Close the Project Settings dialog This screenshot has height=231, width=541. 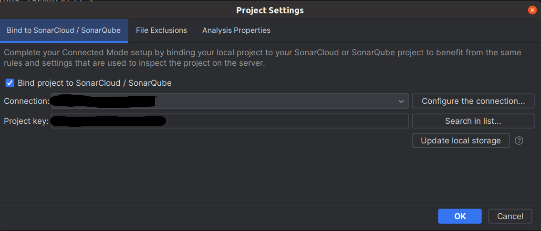532,10
